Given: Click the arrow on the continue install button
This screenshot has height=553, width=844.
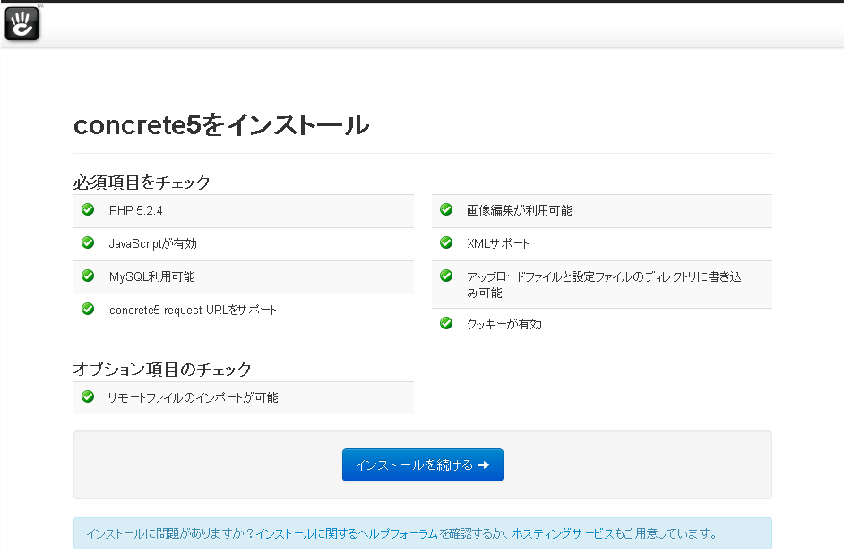Looking at the screenshot, I should tap(484, 464).
